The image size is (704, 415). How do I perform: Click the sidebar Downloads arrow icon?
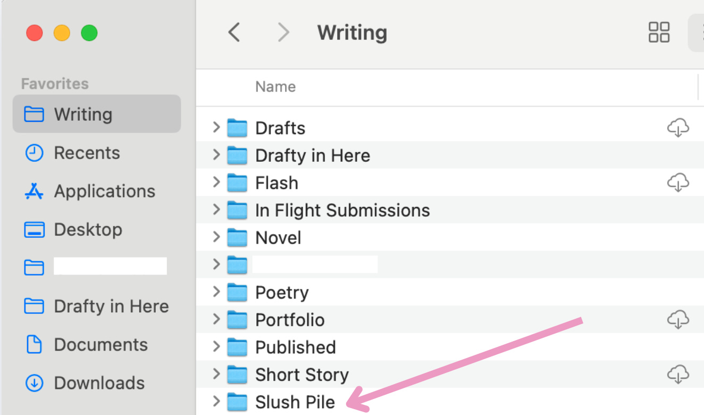pos(34,383)
